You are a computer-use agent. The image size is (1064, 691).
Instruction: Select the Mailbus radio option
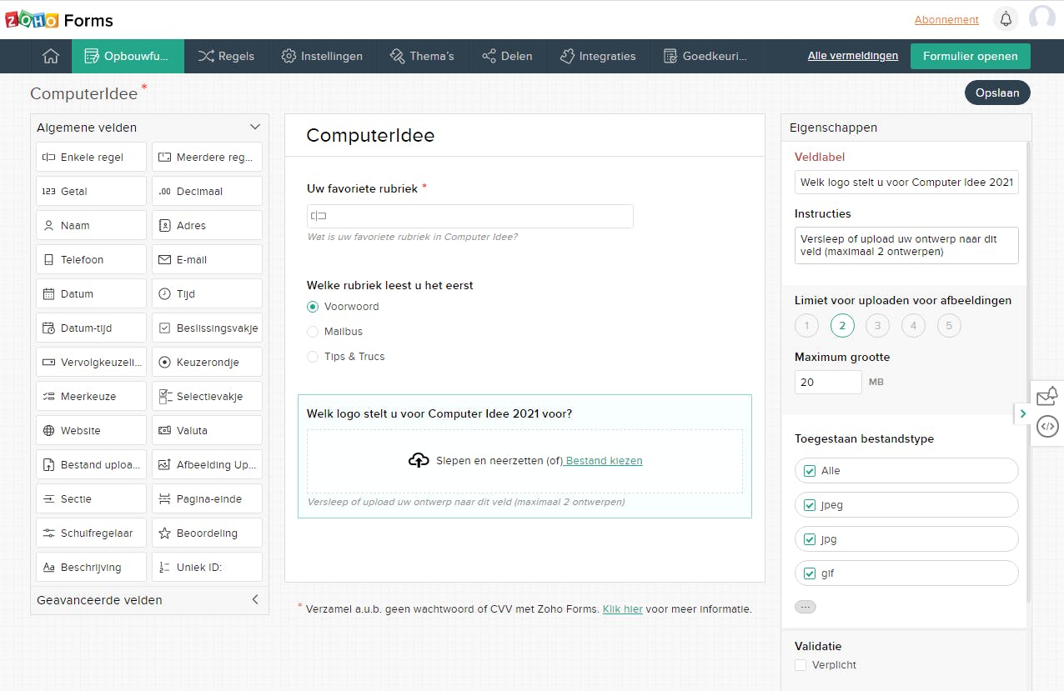point(313,332)
